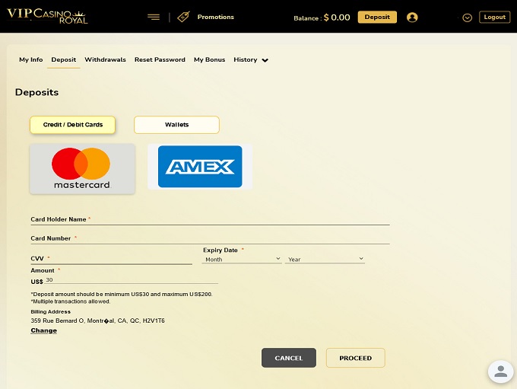The width and height of the screenshot is (517, 389).
Task: Open the user profile icon in header
Action: tap(412, 18)
